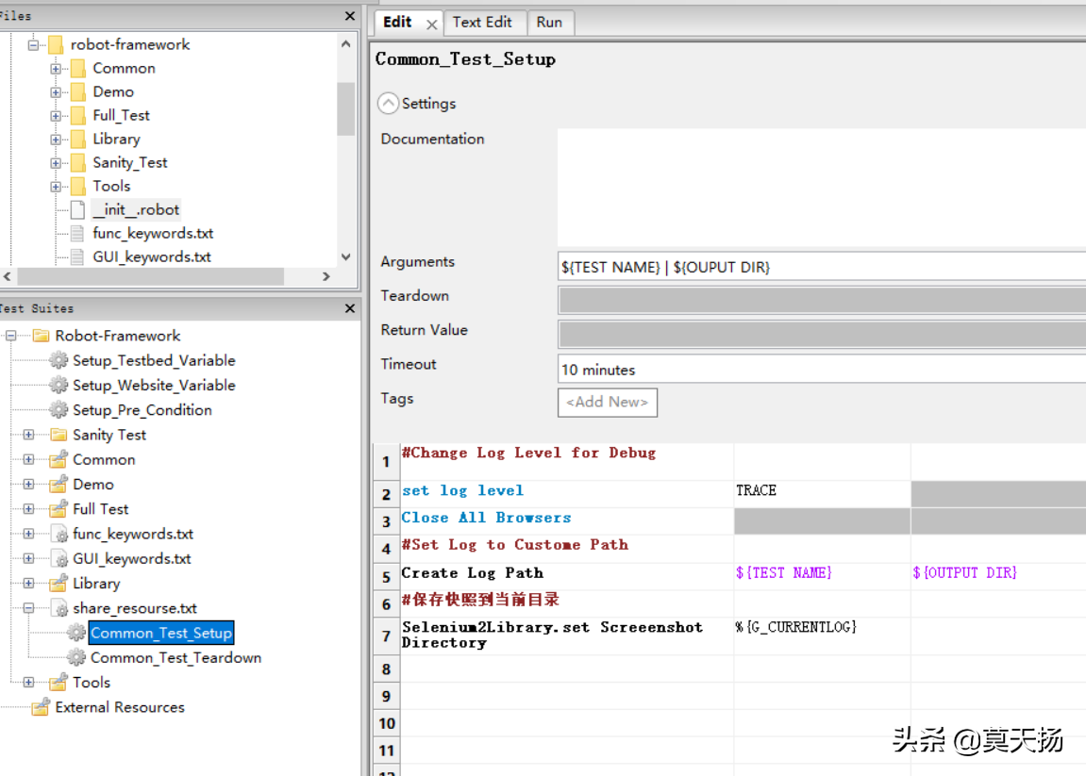Click the robot-framework folder icon
Screen dimensions: 1086x776
[56, 45]
